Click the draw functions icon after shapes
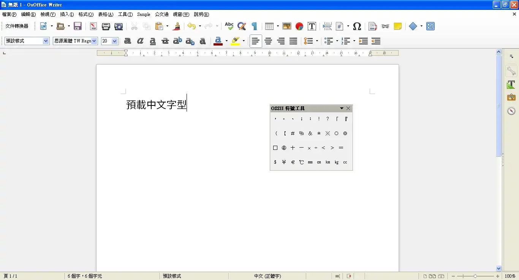 click(x=430, y=26)
